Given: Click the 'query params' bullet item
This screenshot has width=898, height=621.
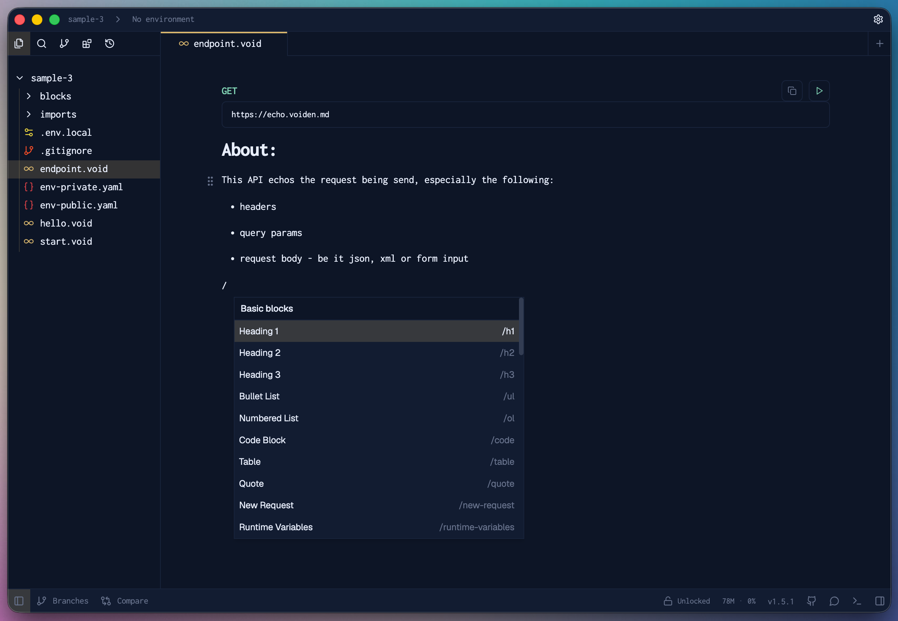Looking at the screenshot, I should [271, 233].
